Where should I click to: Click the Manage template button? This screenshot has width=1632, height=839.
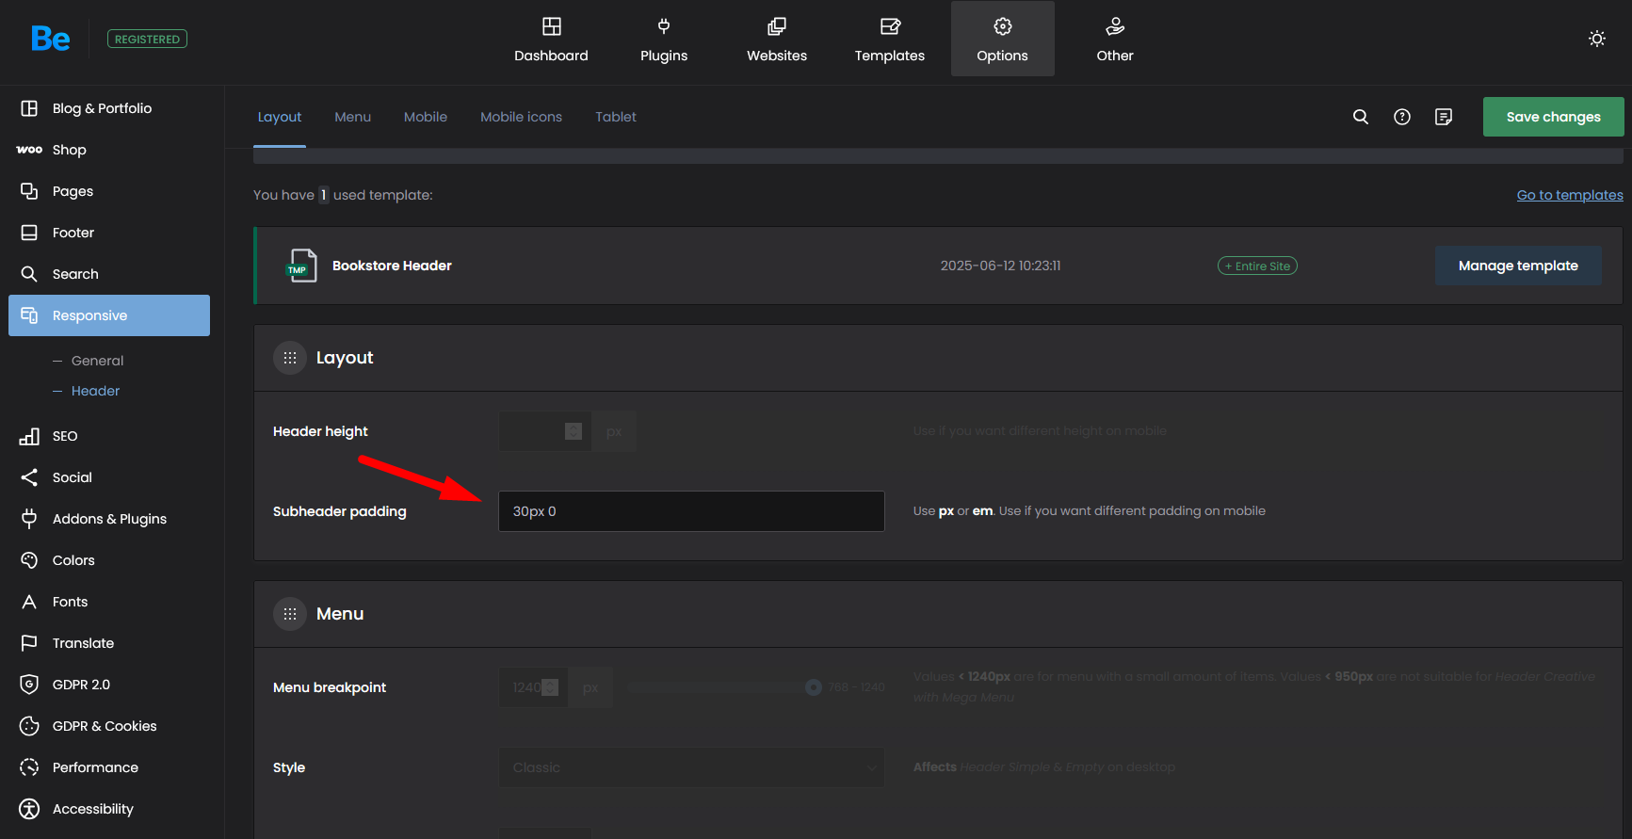pyautogui.click(x=1517, y=266)
